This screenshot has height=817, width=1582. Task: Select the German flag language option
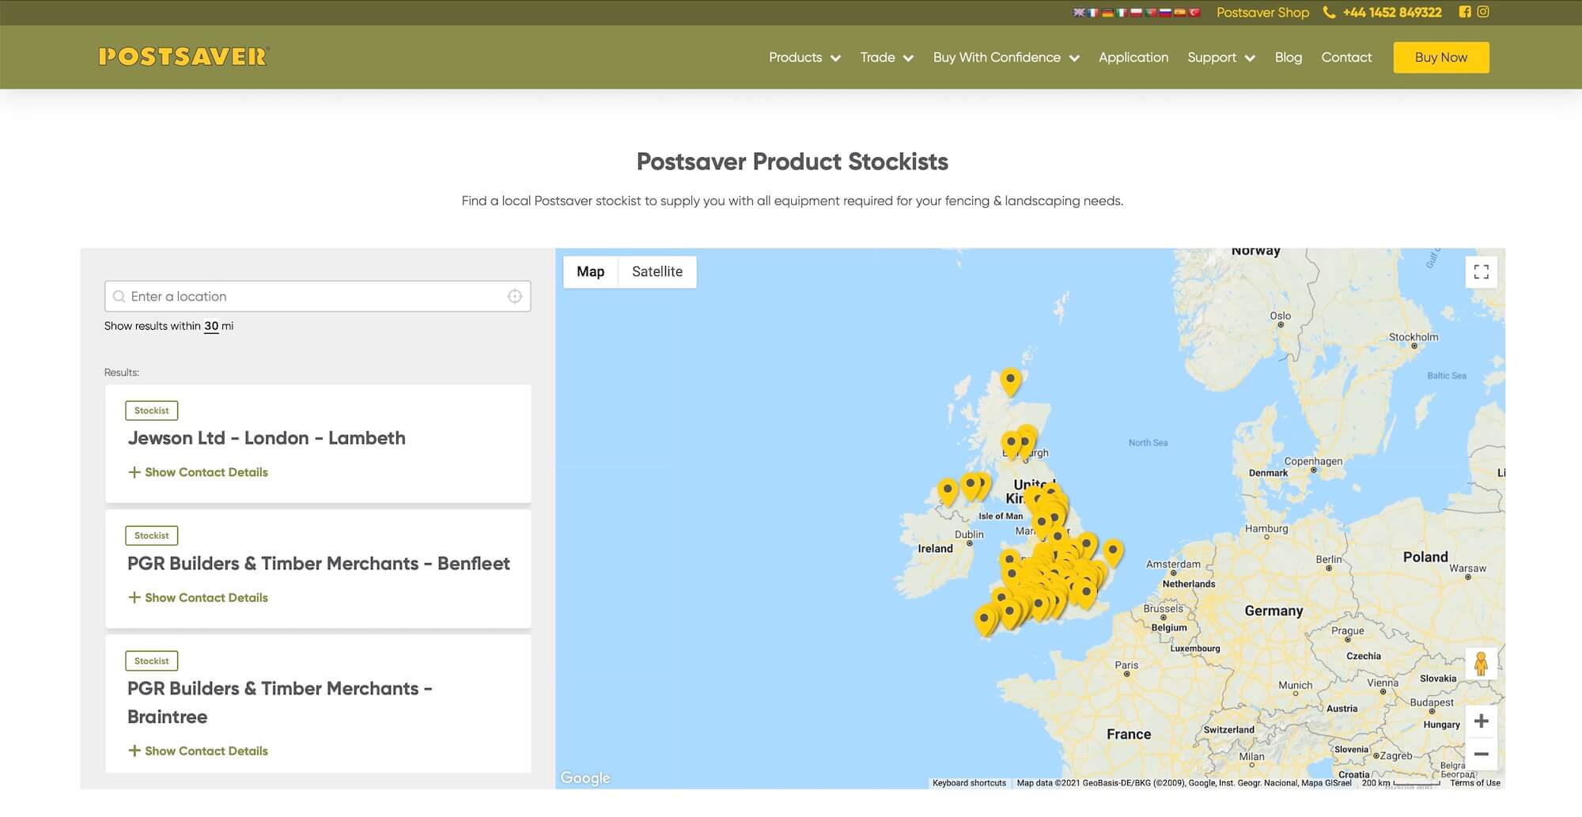[1107, 13]
